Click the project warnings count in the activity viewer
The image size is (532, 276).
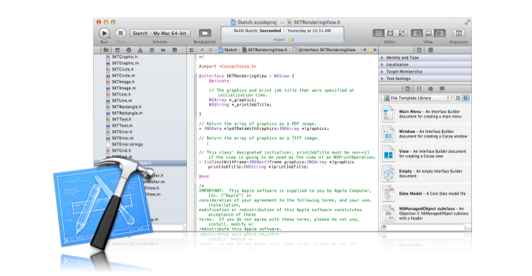(x=291, y=39)
